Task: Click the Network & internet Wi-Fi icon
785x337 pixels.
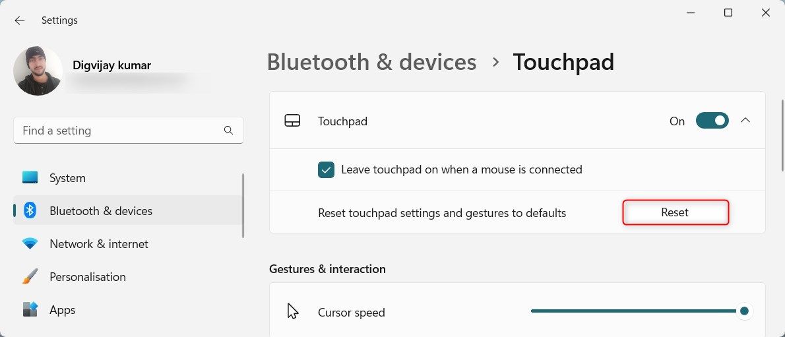Action: click(30, 244)
